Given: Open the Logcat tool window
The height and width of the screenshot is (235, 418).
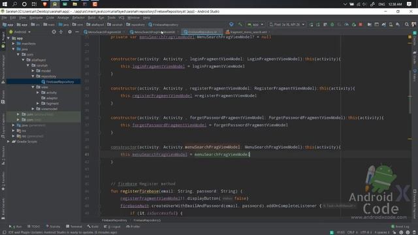Looking at the screenshot, I should tap(112, 227).
